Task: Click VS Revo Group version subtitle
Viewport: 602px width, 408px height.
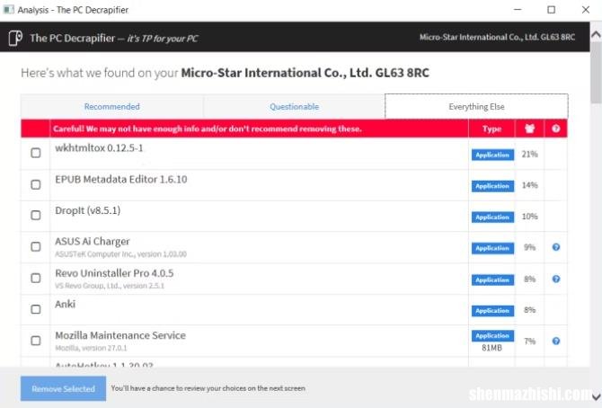Action: (110, 286)
